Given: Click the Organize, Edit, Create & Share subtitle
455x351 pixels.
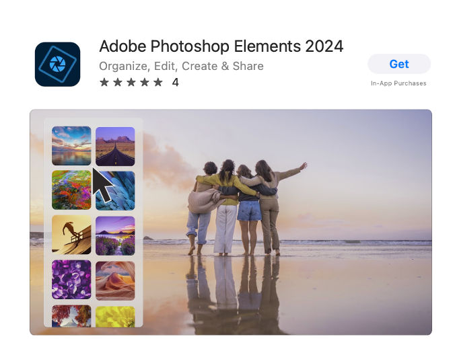Looking at the screenshot, I should point(181,66).
